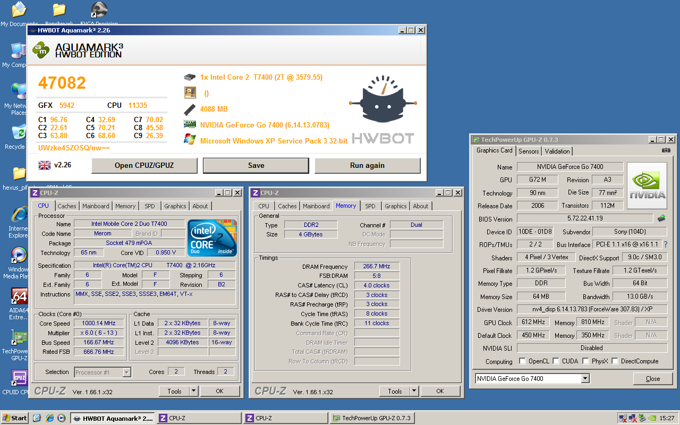Click the UWzke4SZOSQ/nw== checksum text
680x425 pixels.
click(x=74, y=148)
